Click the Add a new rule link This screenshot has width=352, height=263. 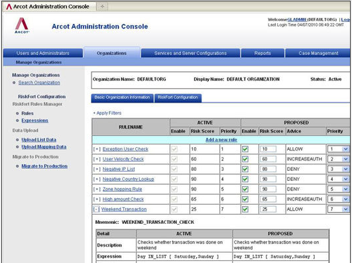tap(221, 140)
